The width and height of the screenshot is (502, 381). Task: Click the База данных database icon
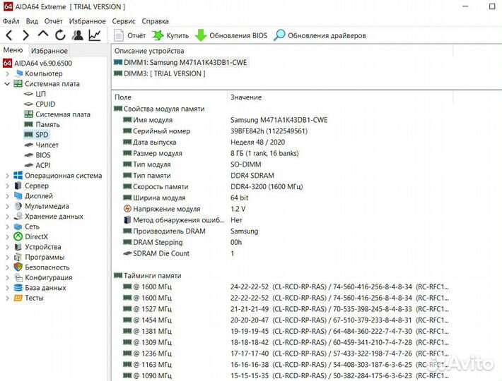point(18,288)
